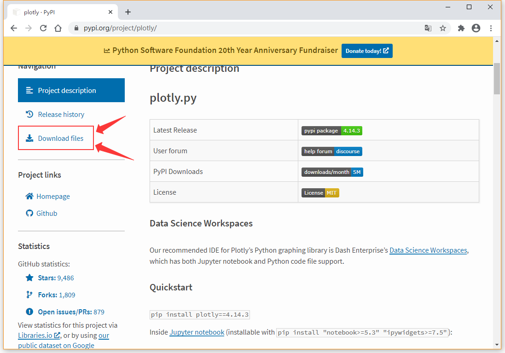Screen dimensions: 505x353
Task: Click the pypi package 4.14.3 badge
Action: tap(332, 131)
